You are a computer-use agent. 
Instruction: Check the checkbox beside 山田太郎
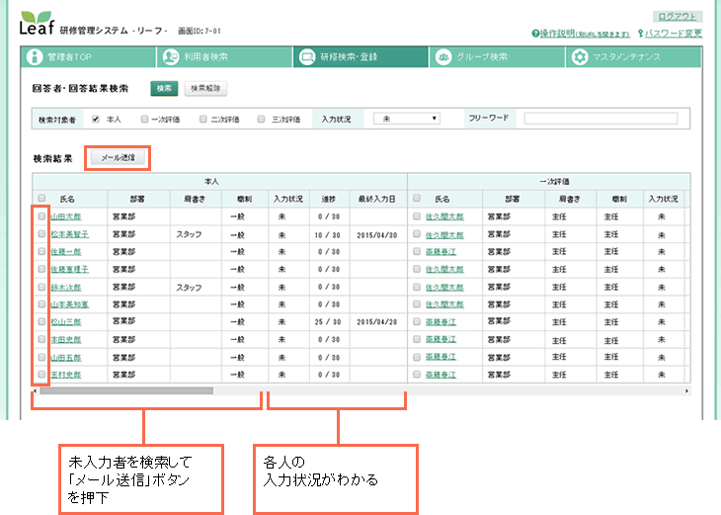41,215
